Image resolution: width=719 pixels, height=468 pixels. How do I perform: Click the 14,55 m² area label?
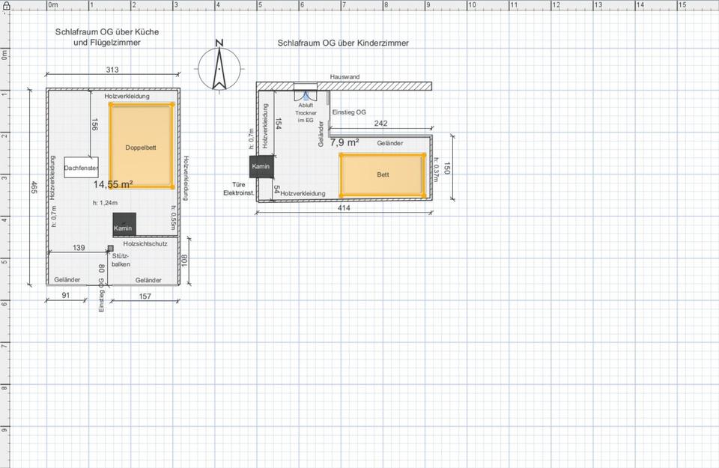(x=113, y=183)
